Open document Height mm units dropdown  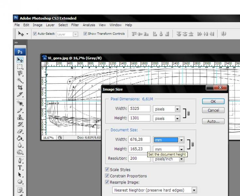pyautogui.click(x=181, y=149)
